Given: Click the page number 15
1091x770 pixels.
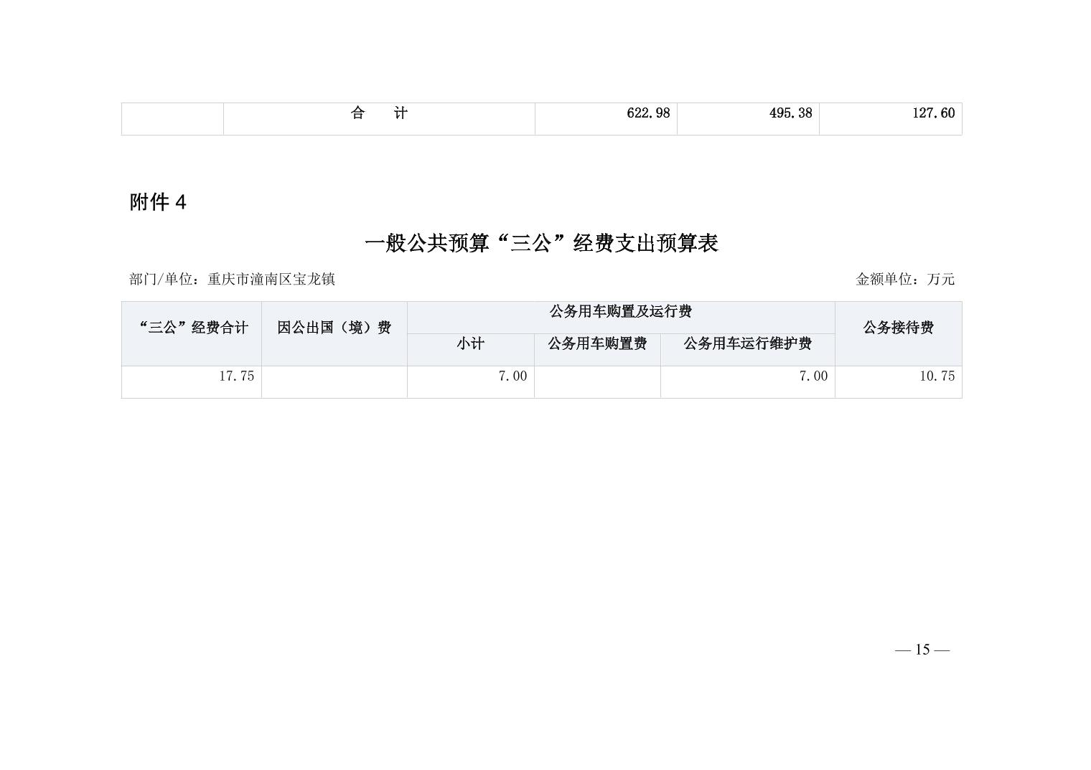Looking at the screenshot, I should pyautogui.click(x=922, y=650).
